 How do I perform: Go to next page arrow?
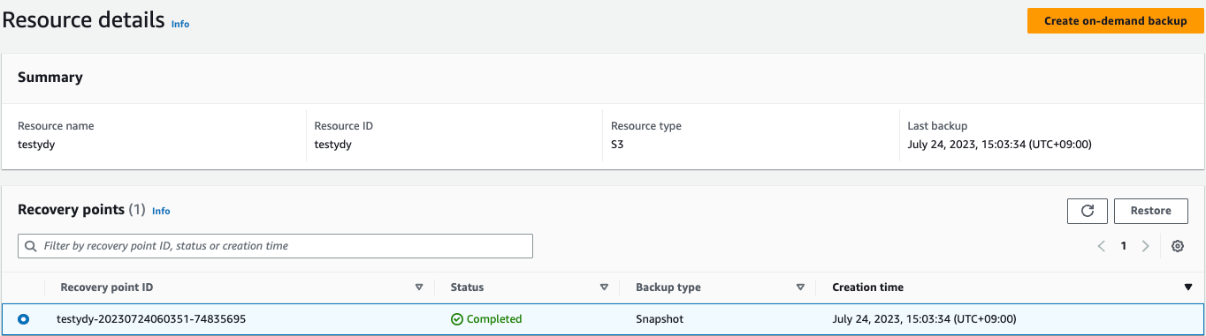[1146, 246]
